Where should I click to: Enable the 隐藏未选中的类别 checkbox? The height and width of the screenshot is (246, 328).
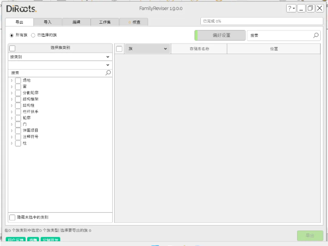pos(13,217)
